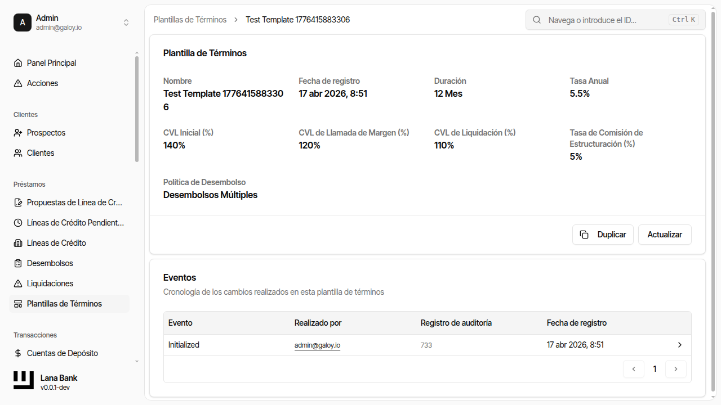The width and height of the screenshot is (721, 405).
Task: Click the Panel Principal home icon
Action: click(18, 63)
